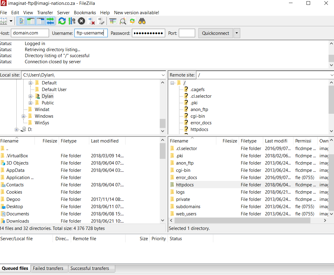Sort remote list by Filetype column
This screenshot has height=275, width=334.
251,141
